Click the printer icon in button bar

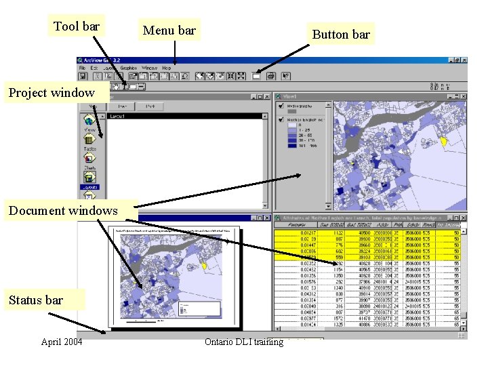[270, 76]
